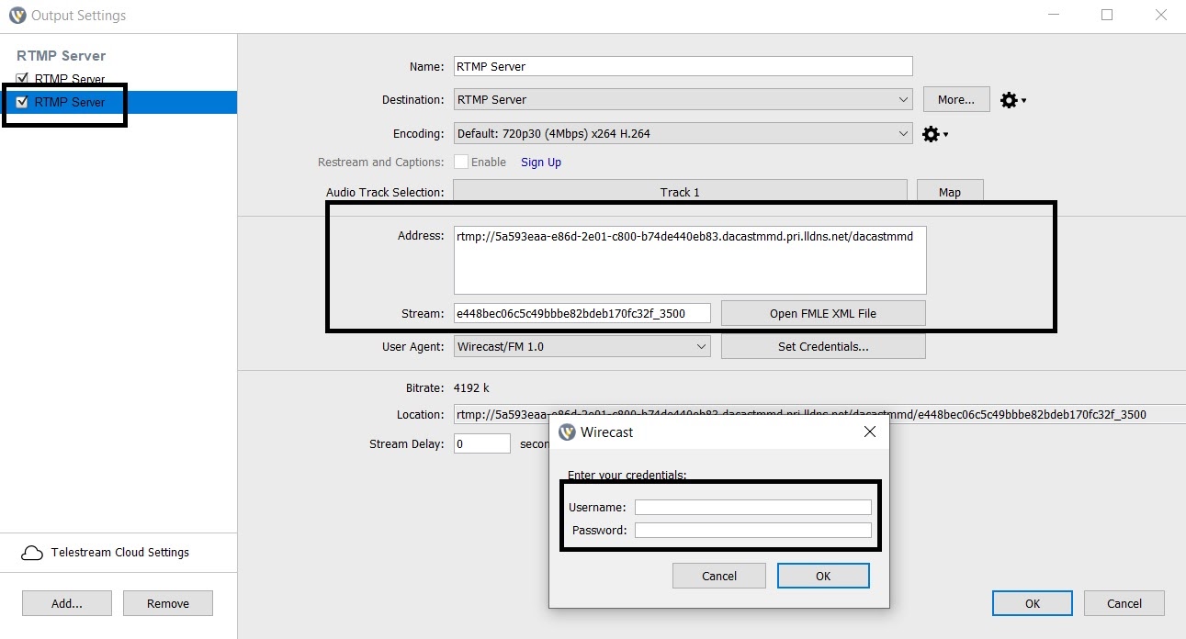Uncheck the highlighted RTMP Server checkbox

pyautogui.click(x=21, y=102)
